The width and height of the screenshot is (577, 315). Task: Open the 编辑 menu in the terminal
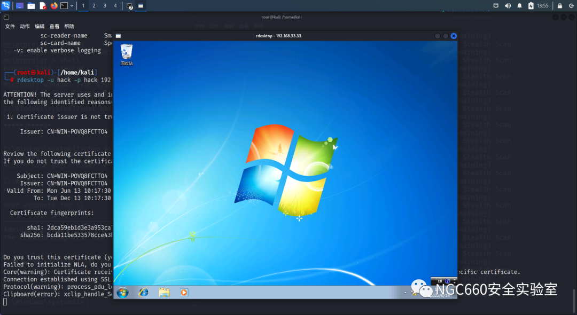click(40, 26)
